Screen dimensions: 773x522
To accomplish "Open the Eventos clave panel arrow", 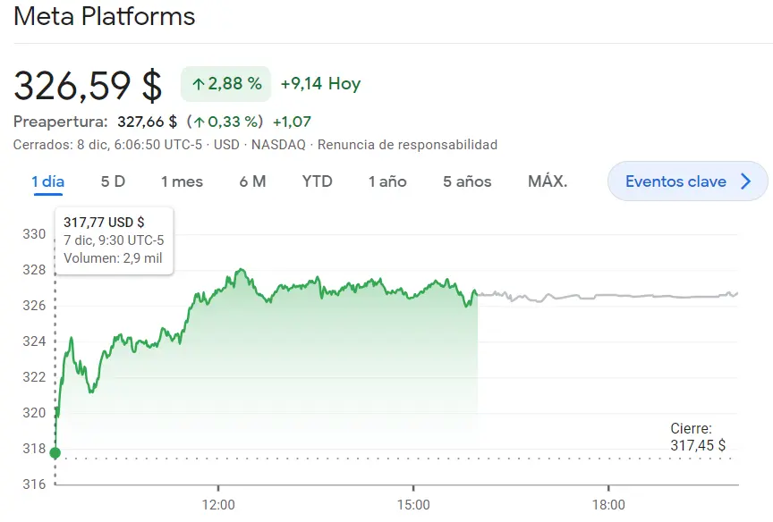I will 748,181.
